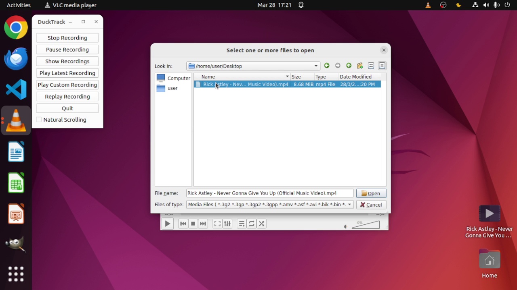Click Play Custom Recording button
This screenshot has width=517, height=290.
click(67, 85)
